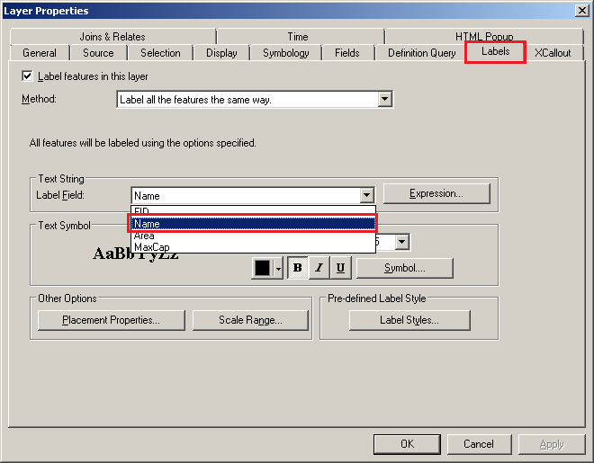Switch to the Symbology tab
The height and width of the screenshot is (463, 594).
click(x=285, y=53)
